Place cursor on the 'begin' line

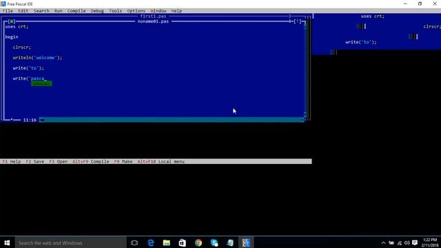12,37
